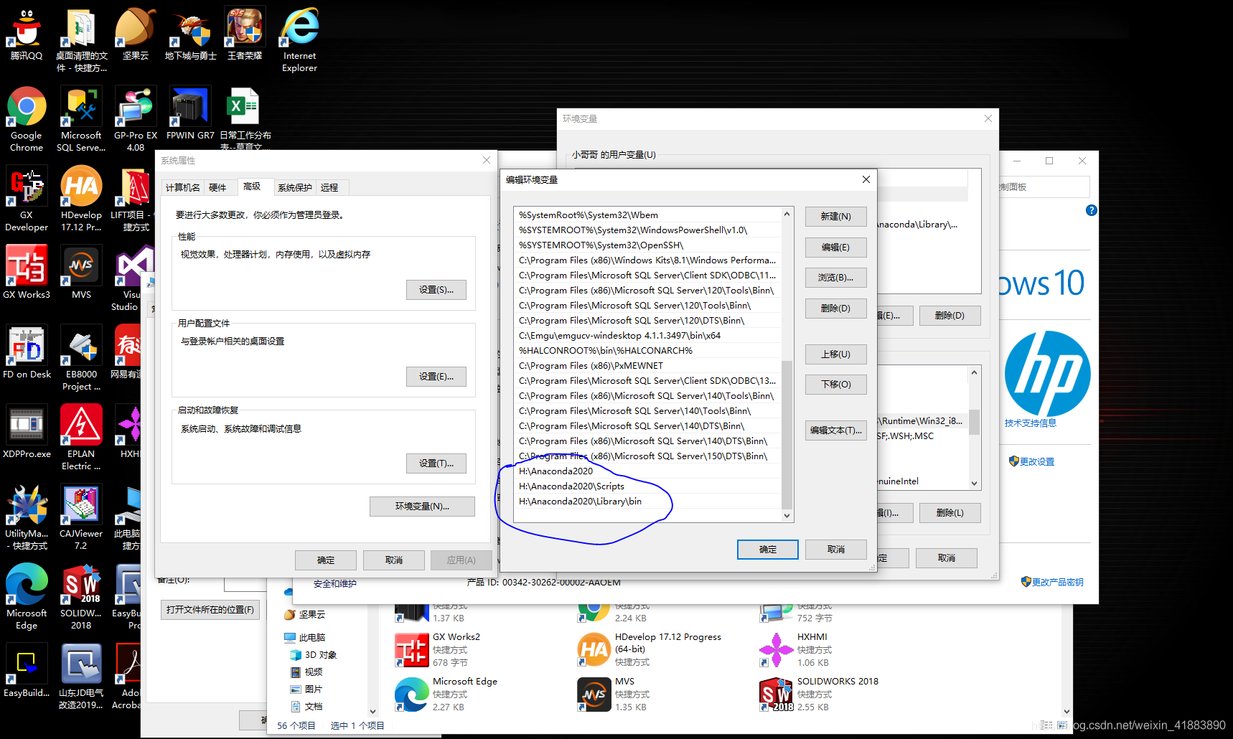
Task: Click the blue help question mark icon
Action: click(x=1091, y=210)
